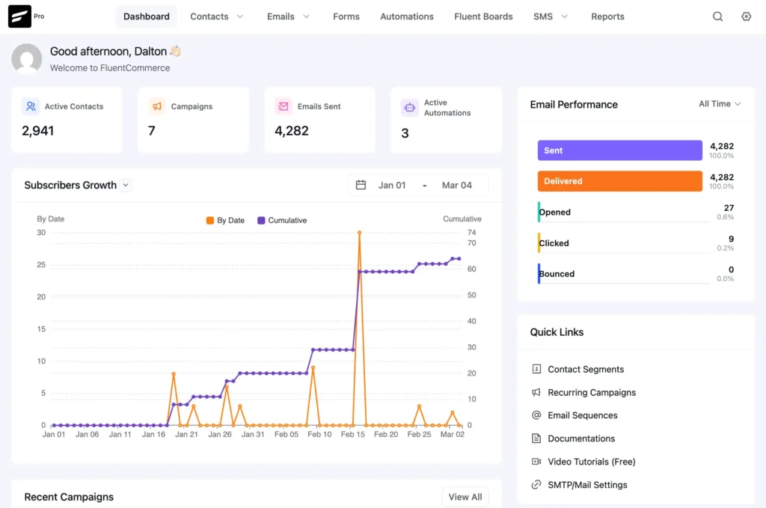Switch to the Automations tab

[x=406, y=16]
